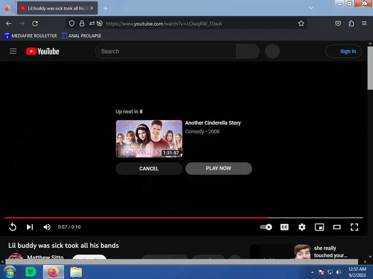Close the YouTube video tab
This screenshot has width=373, height=279.
[92, 8]
